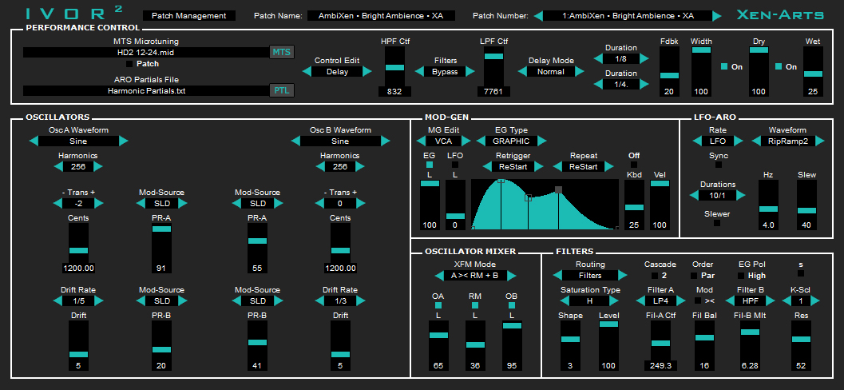This screenshot has width=844, height=390.
Task: Click the previous Patch Number arrow
Action: pos(537,16)
